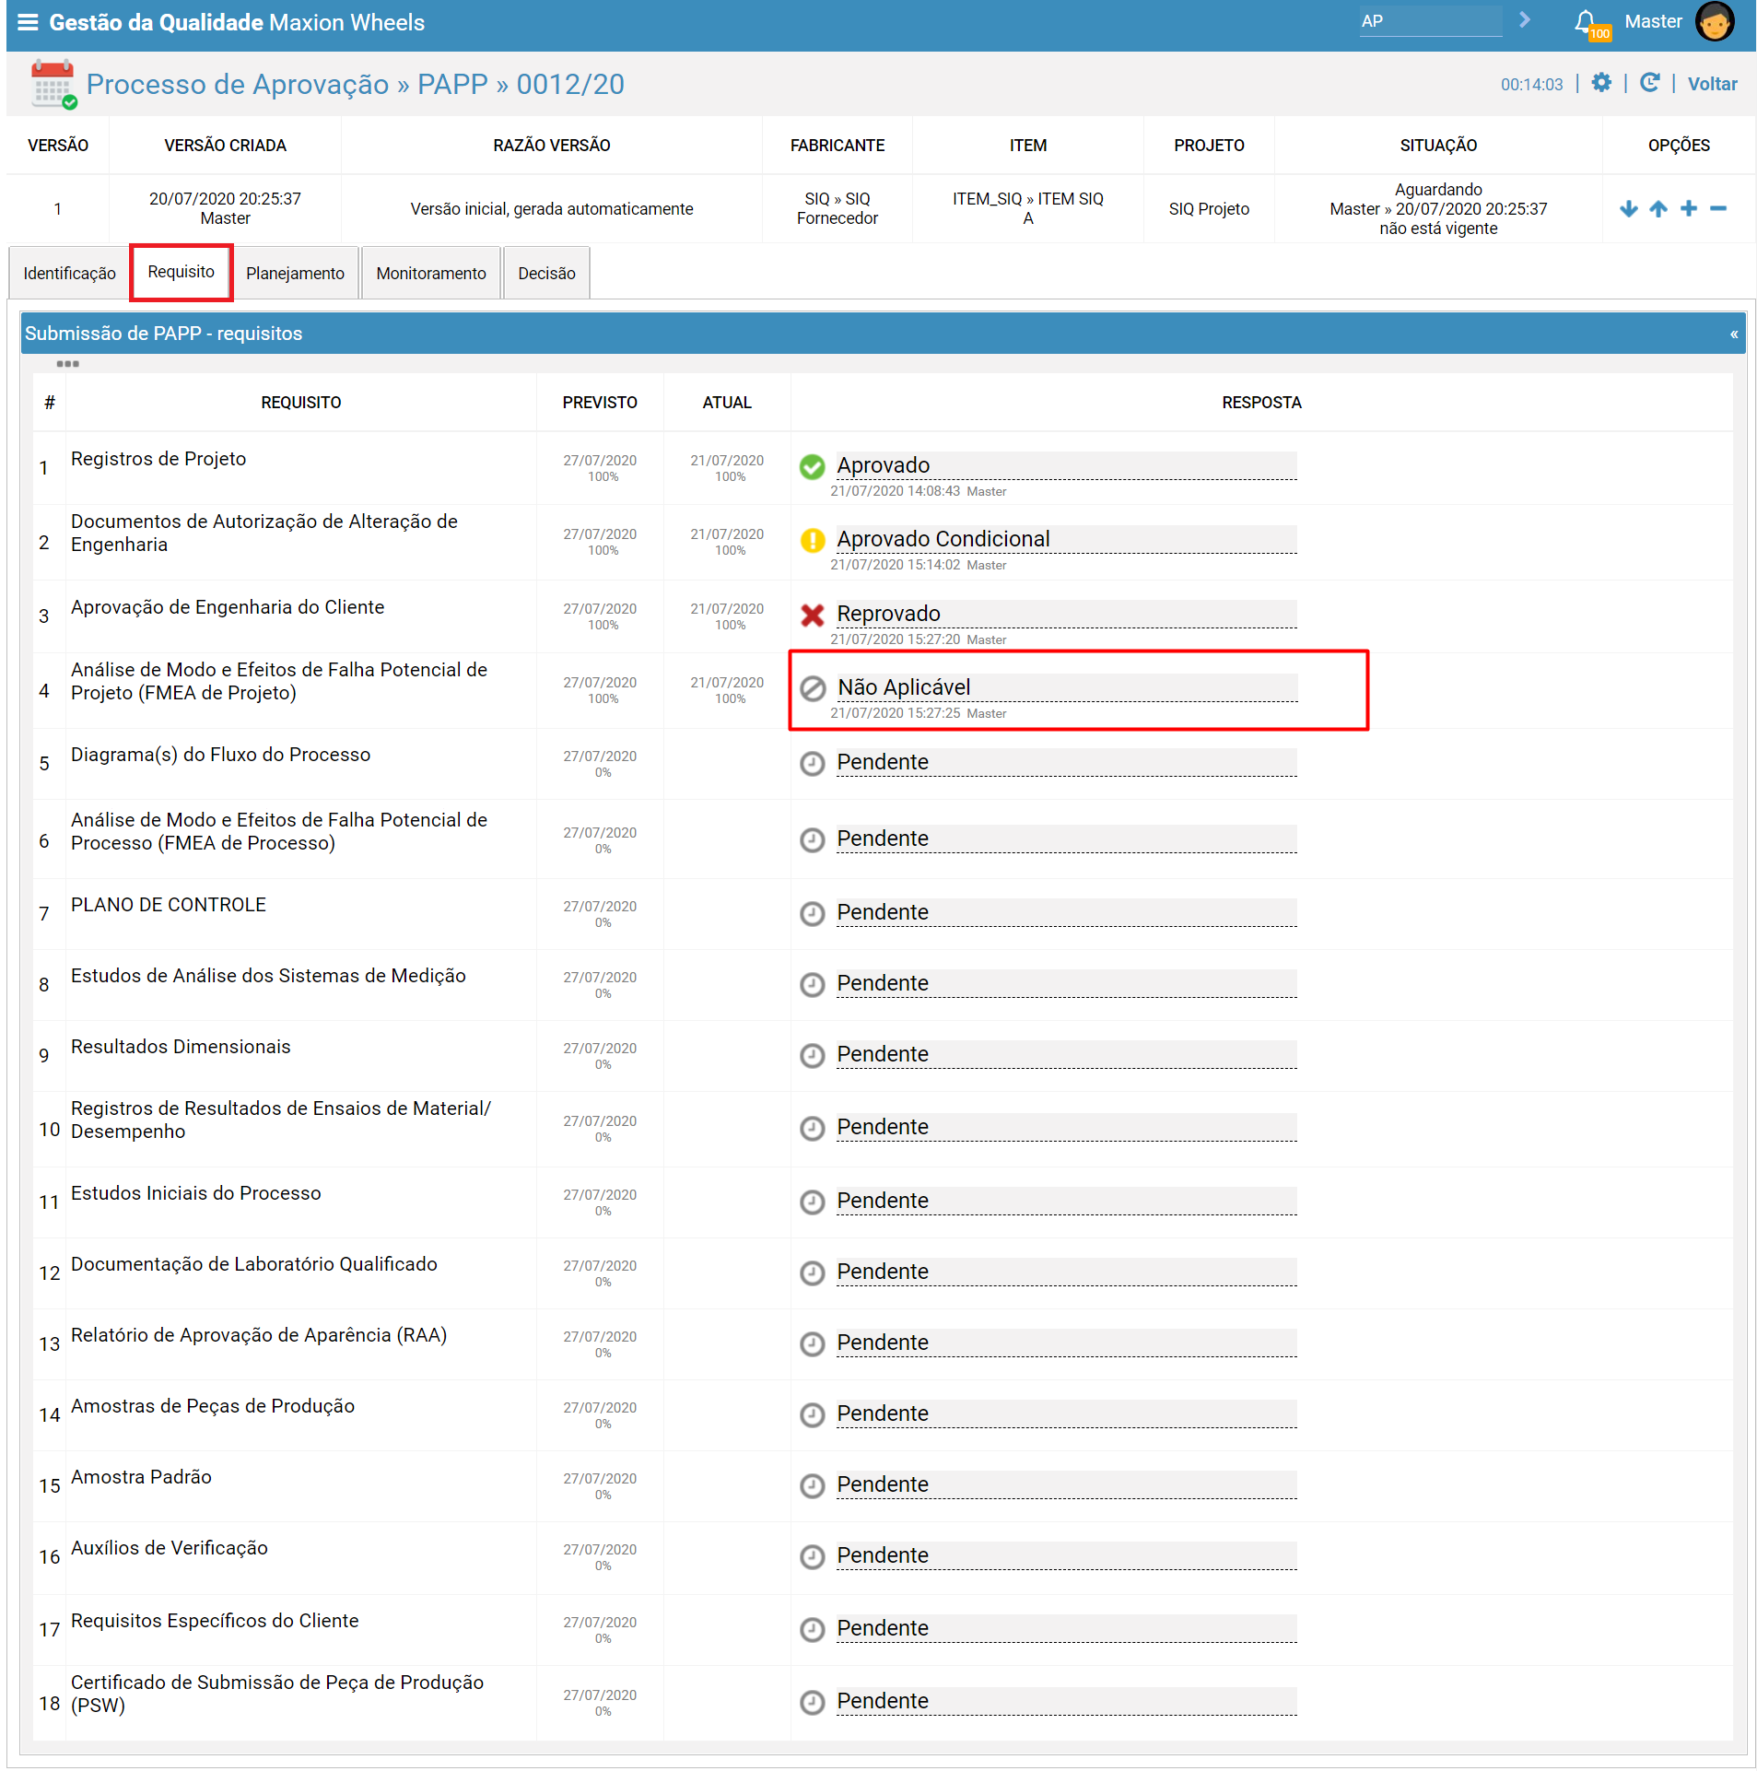Click the yellow warning icon for Aprovado Condicional

812,541
